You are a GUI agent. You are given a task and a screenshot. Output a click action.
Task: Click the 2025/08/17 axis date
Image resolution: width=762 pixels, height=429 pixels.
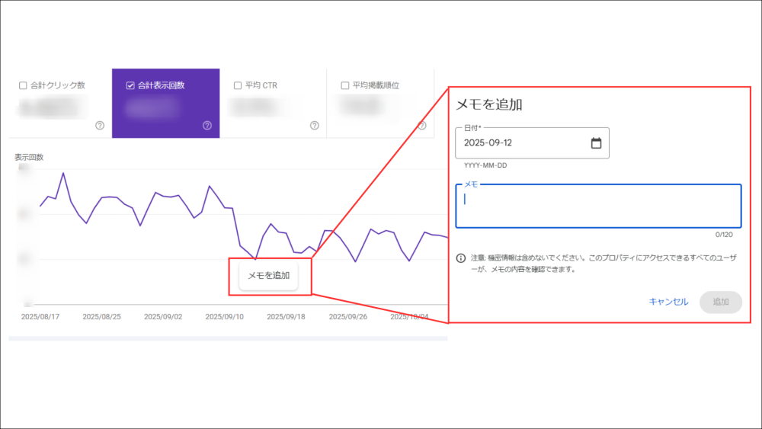point(40,317)
